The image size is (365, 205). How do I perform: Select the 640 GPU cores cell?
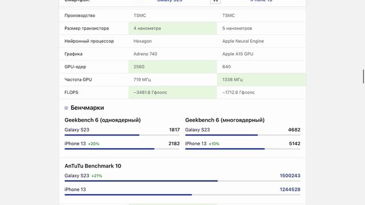(261, 67)
